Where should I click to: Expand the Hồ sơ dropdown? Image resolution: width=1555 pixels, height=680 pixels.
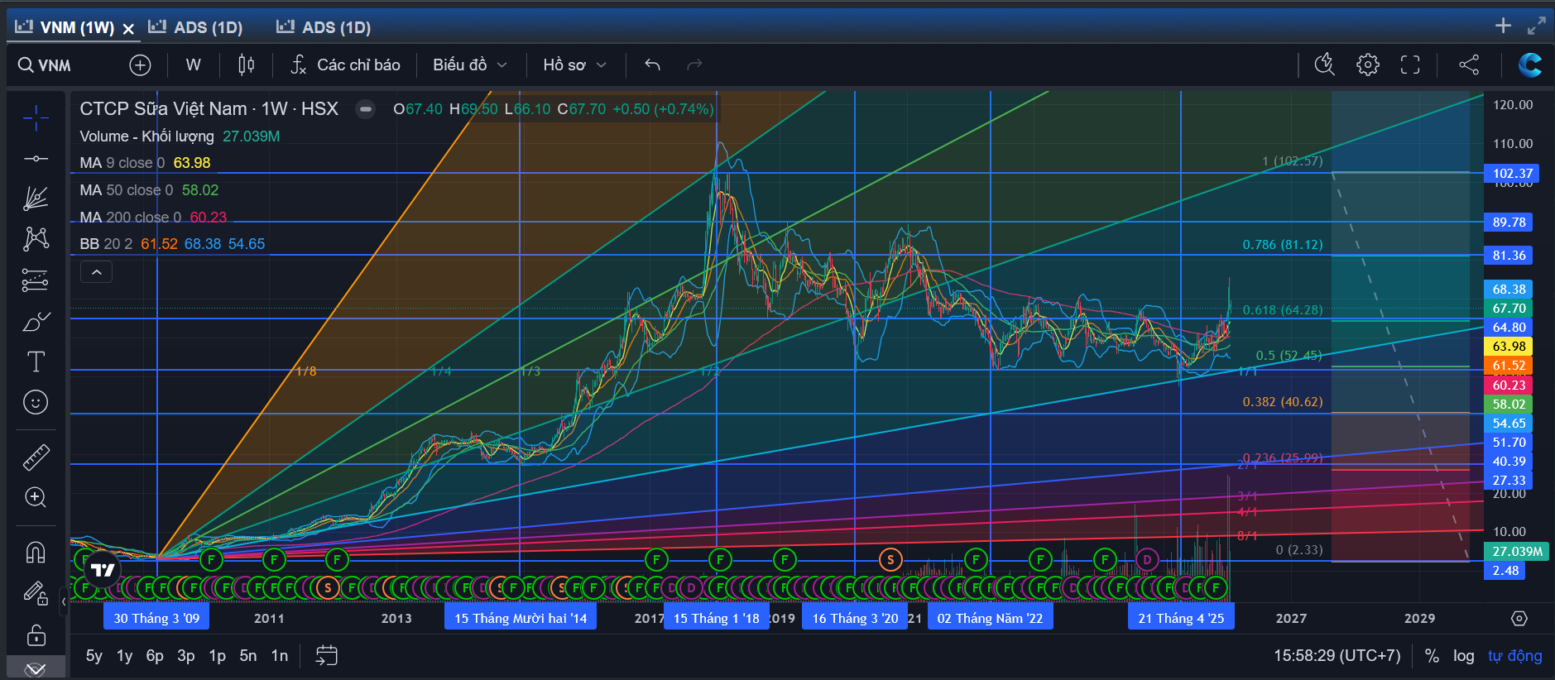(x=575, y=65)
